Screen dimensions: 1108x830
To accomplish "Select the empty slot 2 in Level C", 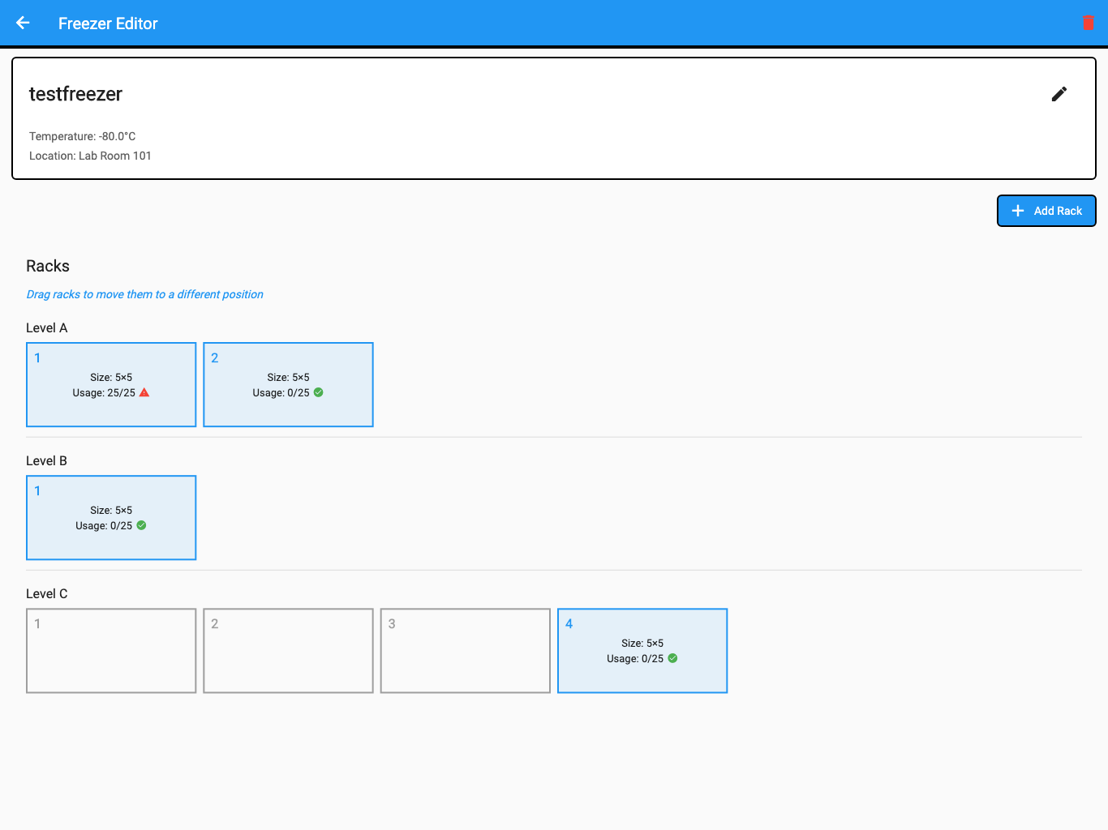I will click(288, 651).
